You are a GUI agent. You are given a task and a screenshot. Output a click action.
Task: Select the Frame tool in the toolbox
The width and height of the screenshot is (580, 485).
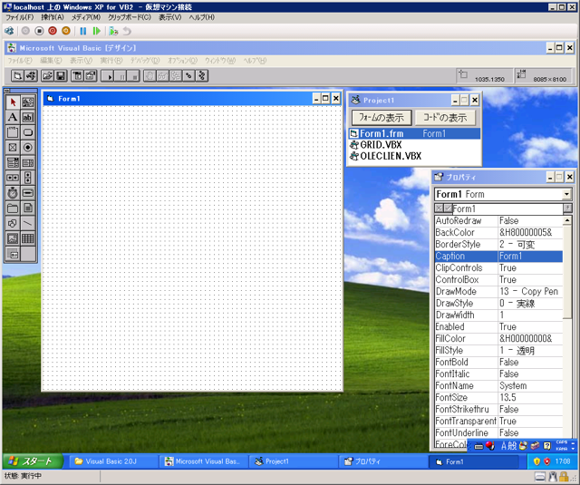point(13,132)
